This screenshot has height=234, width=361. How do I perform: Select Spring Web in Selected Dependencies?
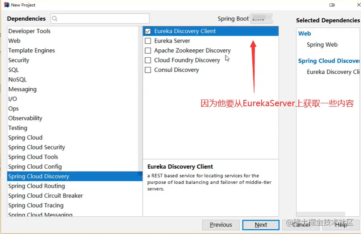tap(322, 45)
